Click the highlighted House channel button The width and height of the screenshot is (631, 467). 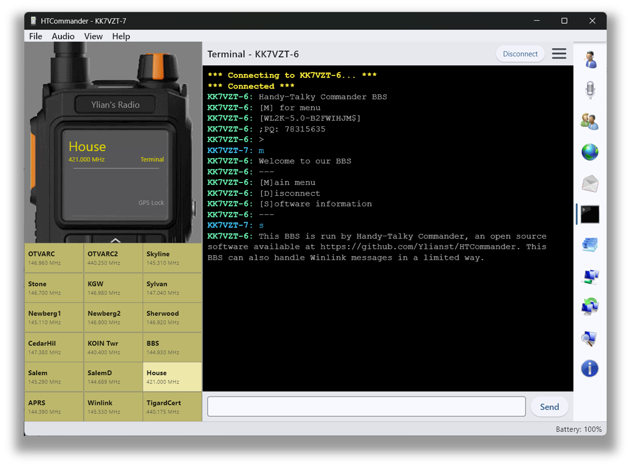(x=172, y=377)
